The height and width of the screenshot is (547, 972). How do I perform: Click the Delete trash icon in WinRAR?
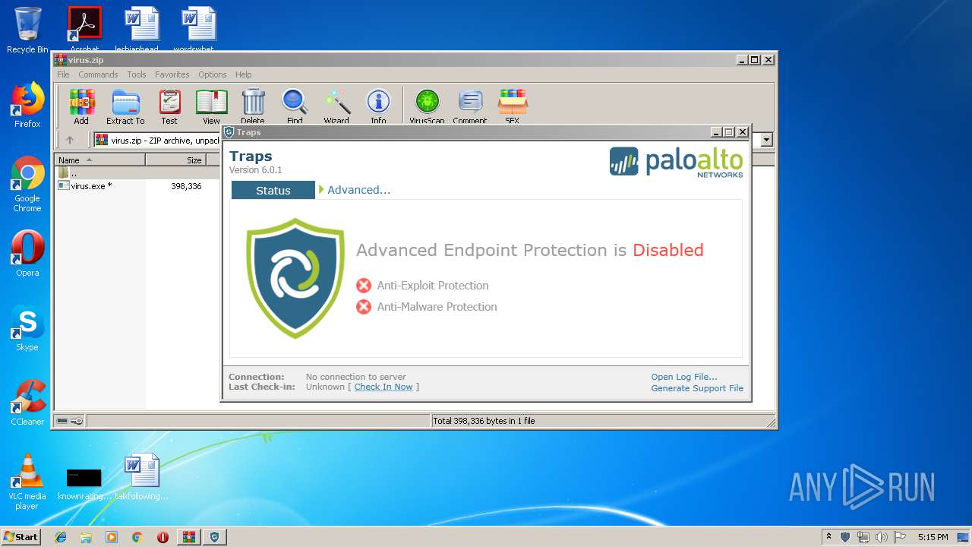pos(253,106)
